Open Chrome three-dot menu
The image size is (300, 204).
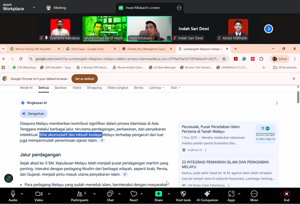pyautogui.click(x=295, y=59)
